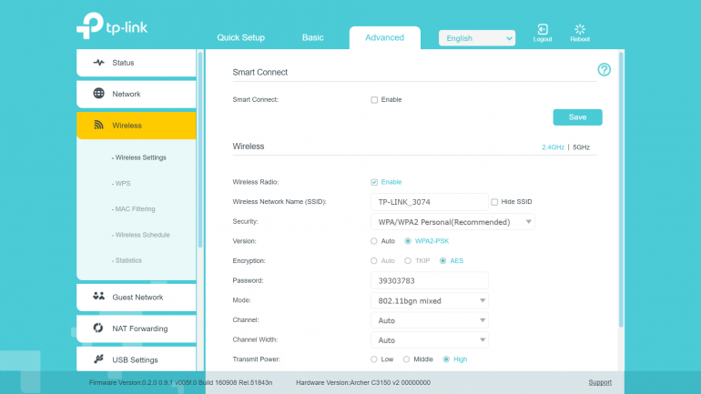
Task: Switch to 5GHz band
Action: tap(581, 147)
